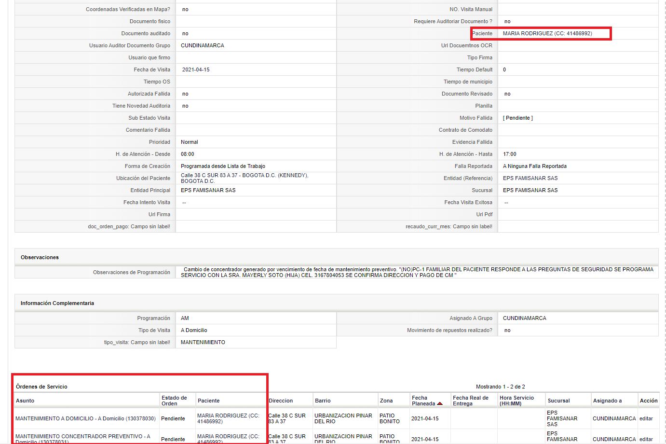The height and width of the screenshot is (444, 666).
Task: Click the Url Pdf field label
Action: 484,214
